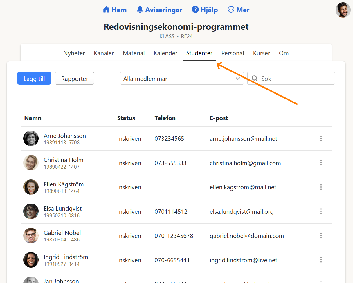Viewport: 353px width, 283px height.
Task: Open three-dot menu for Elsa Lundqvist
Action: [321, 211]
